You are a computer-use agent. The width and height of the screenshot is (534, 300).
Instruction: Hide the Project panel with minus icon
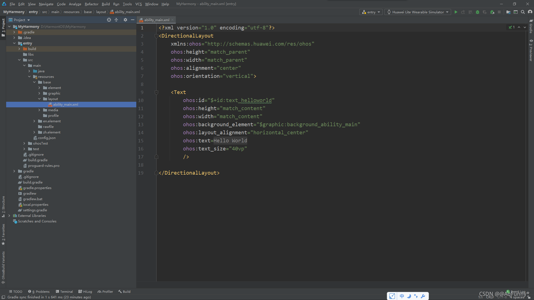(133, 20)
